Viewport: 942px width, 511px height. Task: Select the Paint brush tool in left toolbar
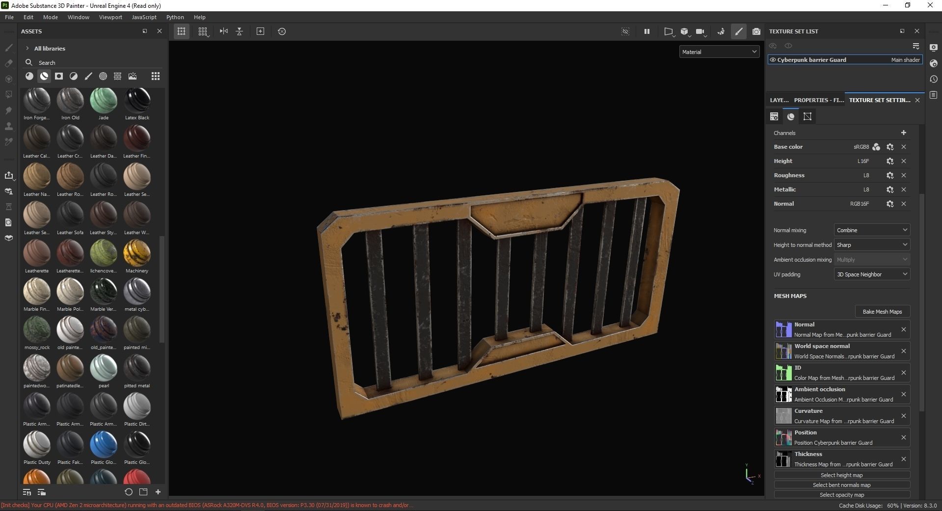coord(9,48)
